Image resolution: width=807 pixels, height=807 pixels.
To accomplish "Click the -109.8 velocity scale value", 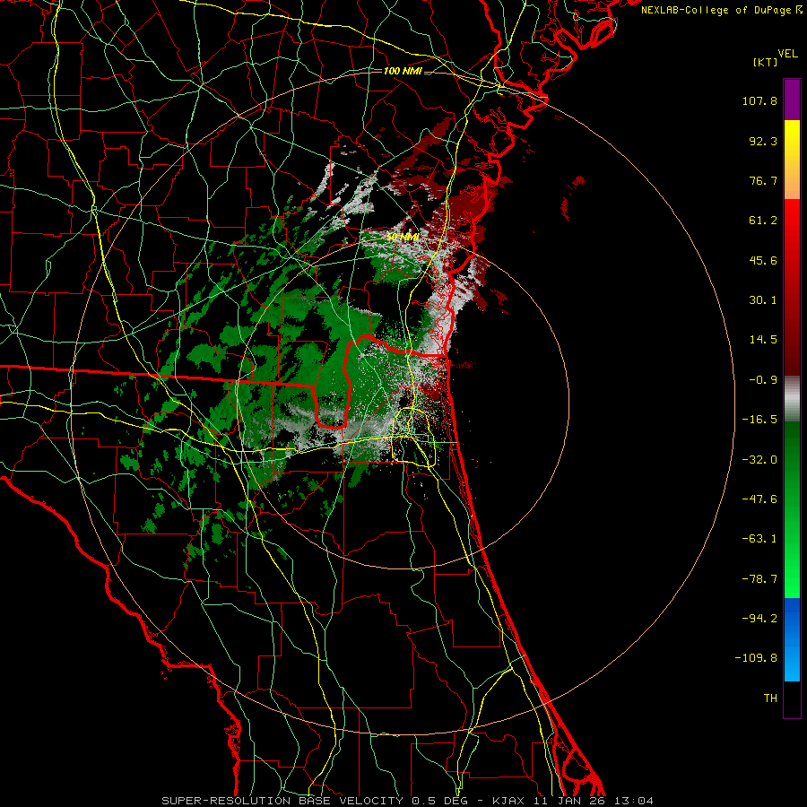I will [x=756, y=658].
